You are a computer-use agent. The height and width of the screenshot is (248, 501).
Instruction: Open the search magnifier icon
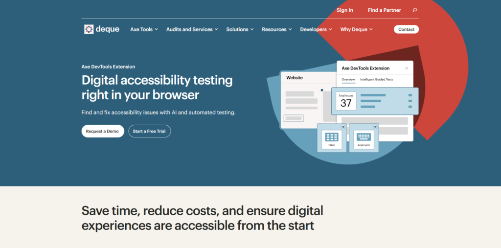415,10
